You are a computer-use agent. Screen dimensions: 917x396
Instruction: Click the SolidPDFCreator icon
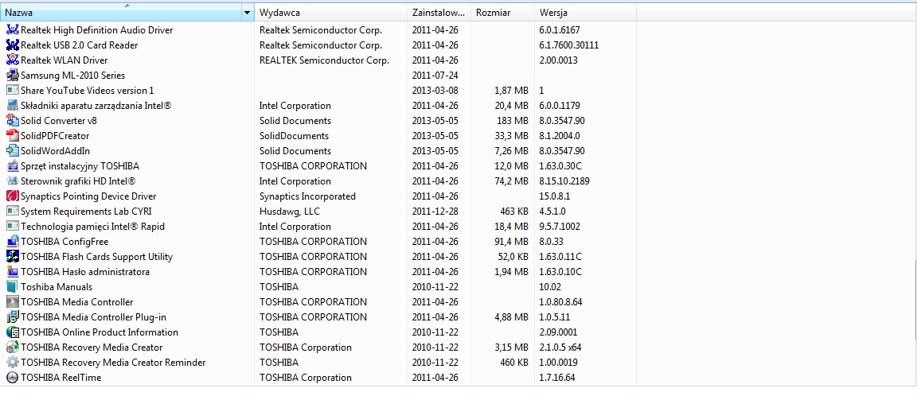12,136
